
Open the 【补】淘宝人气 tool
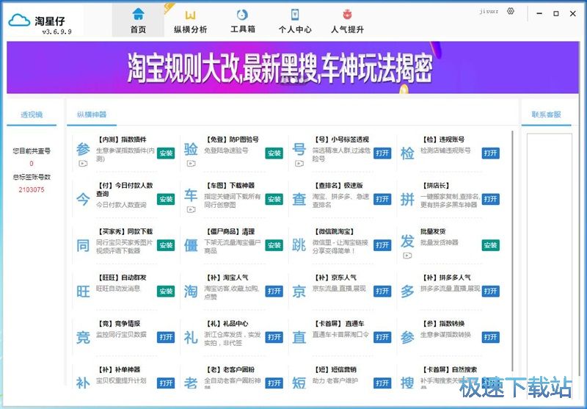pos(274,292)
